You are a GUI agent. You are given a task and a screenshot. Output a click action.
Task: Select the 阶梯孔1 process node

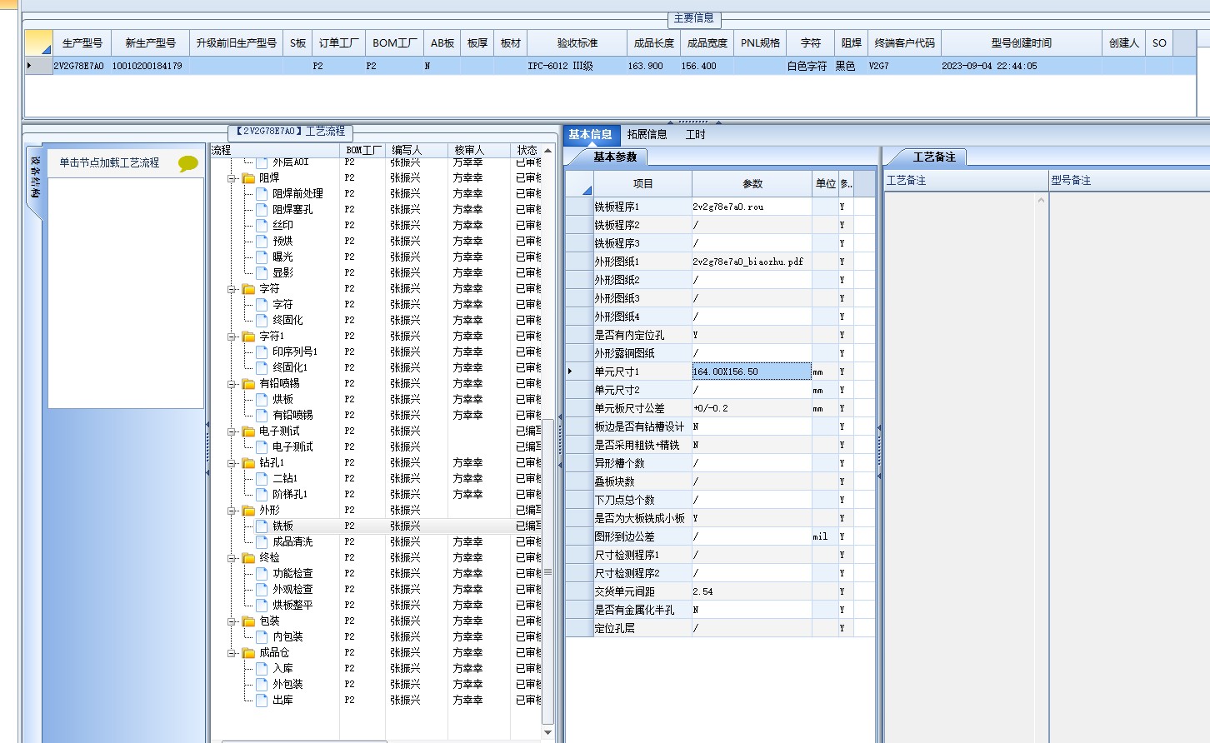coord(290,495)
